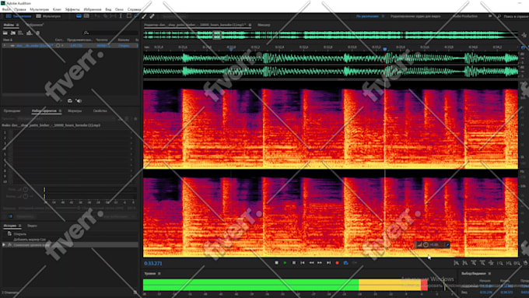Open effect slot 10 arrow menu
This screenshot has width=529, height=298.
coord(131,181)
